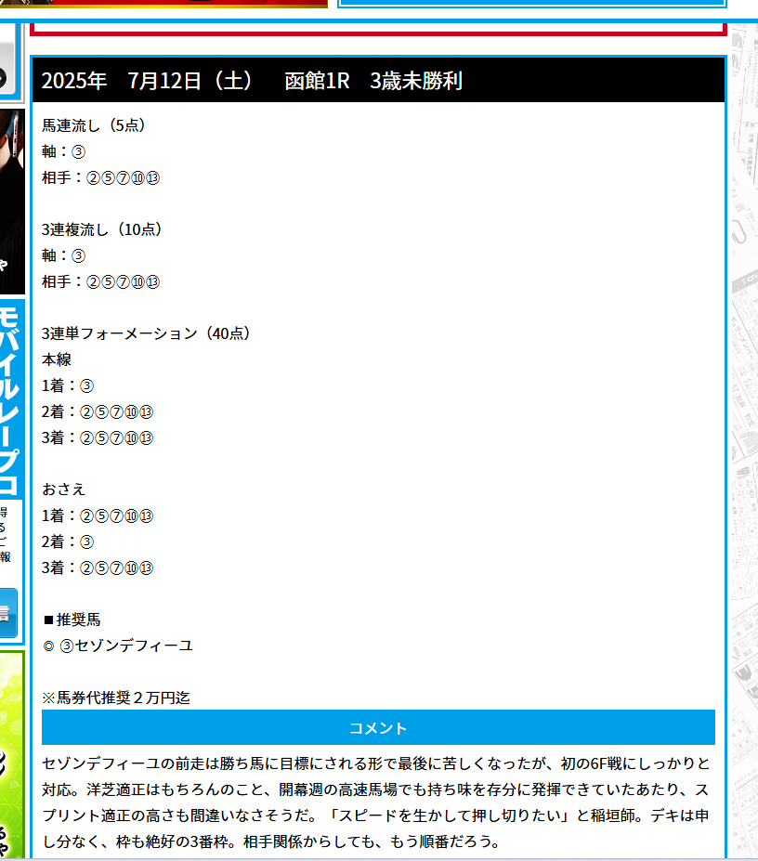Click the blue コメント header bar
The image size is (758, 861).
pos(378,727)
